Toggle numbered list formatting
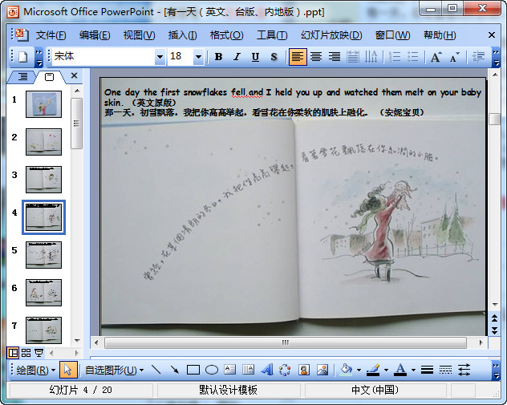The image size is (507, 405). coord(395,57)
